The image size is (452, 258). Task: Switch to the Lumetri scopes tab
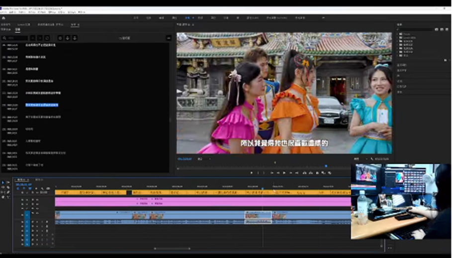[24, 24]
